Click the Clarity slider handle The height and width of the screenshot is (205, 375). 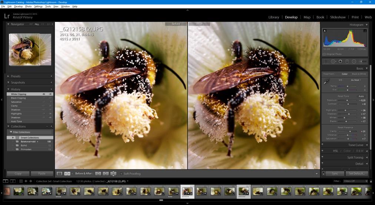(x=350, y=131)
